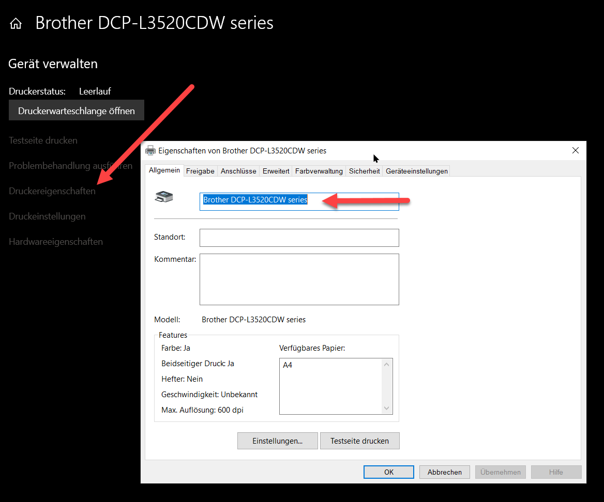
Task: Switch to the Anschlüsse tab
Action: [x=238, y=171]
